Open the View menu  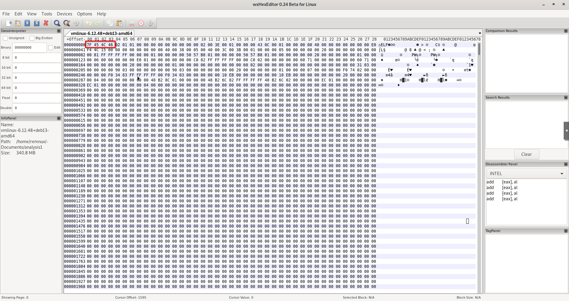click(x=32, y=14)
